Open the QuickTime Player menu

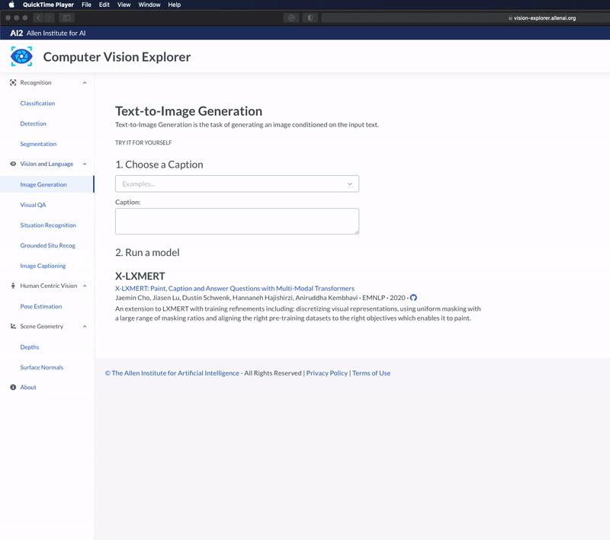[x=48, y=5]
